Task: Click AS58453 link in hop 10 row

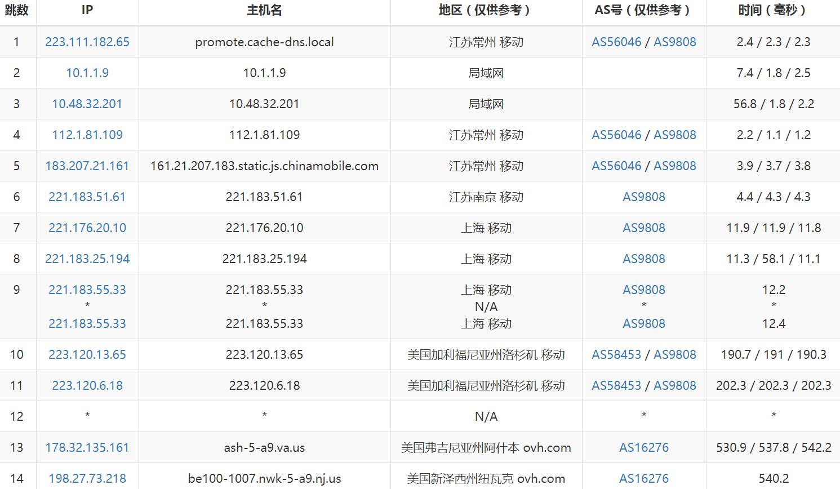Action: [616, 354]
